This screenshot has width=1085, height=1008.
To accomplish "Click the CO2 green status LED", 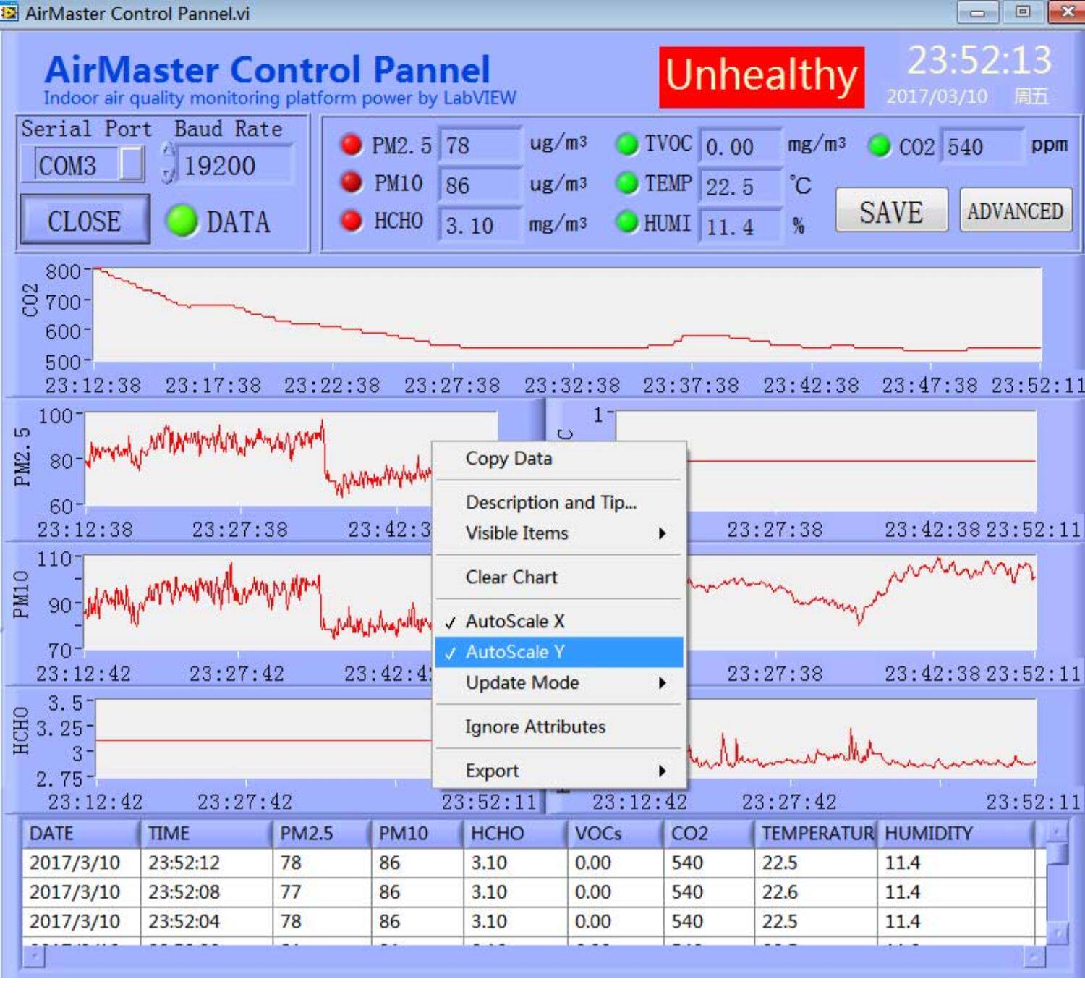I will click(x=880, y=146).
